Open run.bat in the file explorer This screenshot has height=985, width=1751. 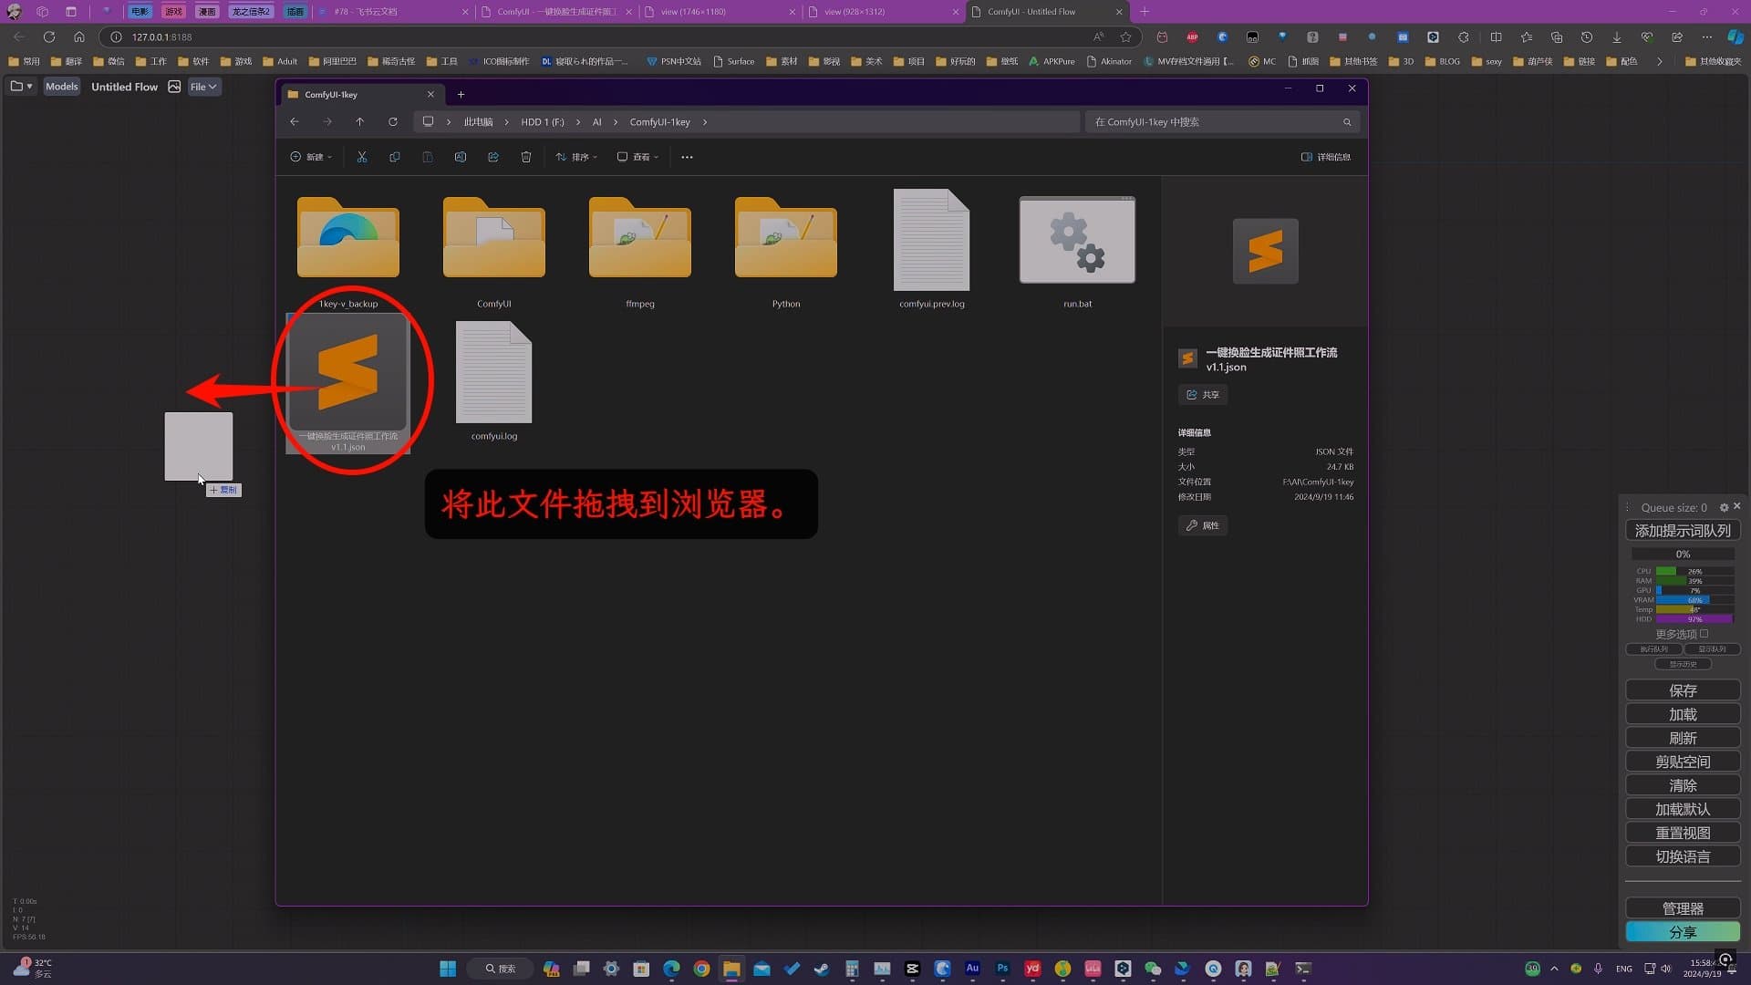click(1076, 240)
